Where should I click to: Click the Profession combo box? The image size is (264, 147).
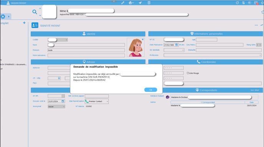click(213, 55)
